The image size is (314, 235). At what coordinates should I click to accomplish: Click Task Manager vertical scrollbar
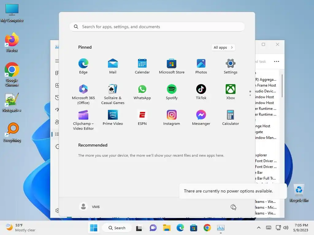[x=282, y=86]
